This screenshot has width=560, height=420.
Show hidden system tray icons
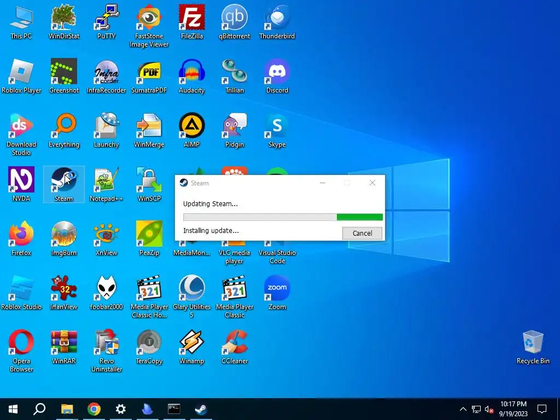click(463, 409)
